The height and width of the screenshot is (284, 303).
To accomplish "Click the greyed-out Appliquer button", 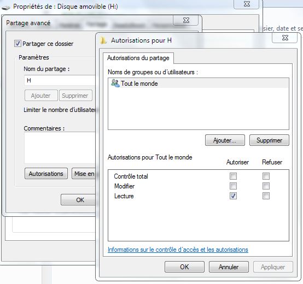I will (273, 267).
